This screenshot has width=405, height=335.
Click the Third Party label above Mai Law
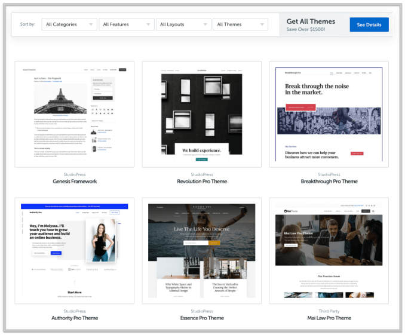(329, 311)
